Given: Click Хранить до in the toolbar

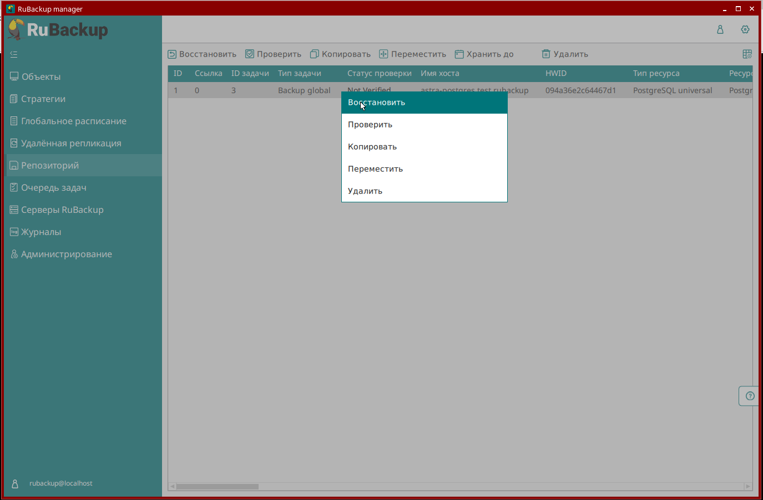Looking at the screenshot, I should pyautogui.click(x=484, y=54).
